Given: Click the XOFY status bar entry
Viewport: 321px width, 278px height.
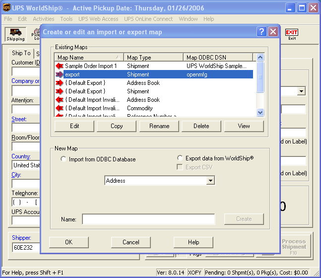Looking at the screenshot, I should coord(194,273).
